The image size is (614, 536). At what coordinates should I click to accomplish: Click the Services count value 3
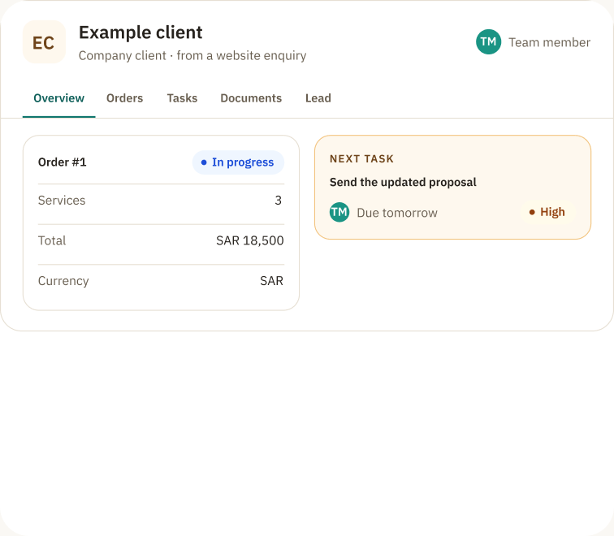(x=278, y=201)
